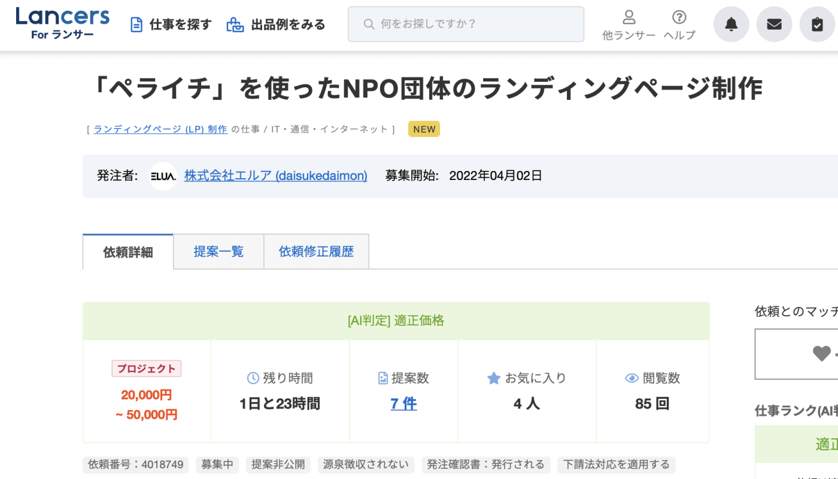This screenshot has width=838, height=479.
Task: Open 出品例をみる menu
Action: pyautogui.click(x=276, y=25)
